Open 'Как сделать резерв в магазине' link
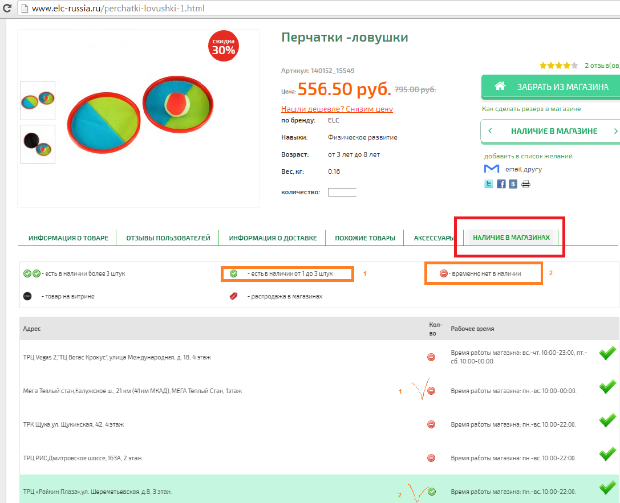The height and width of the screenshot is (503, 620). pos(531,109)
